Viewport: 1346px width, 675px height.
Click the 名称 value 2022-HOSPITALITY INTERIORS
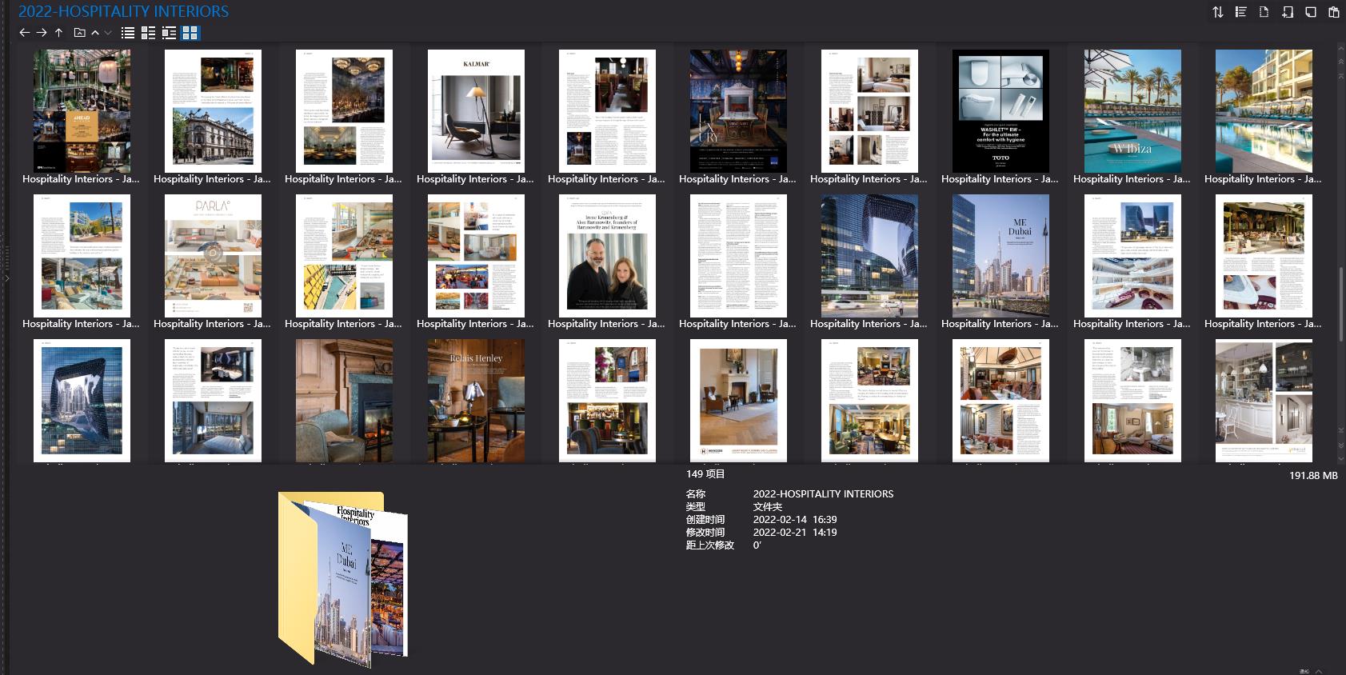823,494
